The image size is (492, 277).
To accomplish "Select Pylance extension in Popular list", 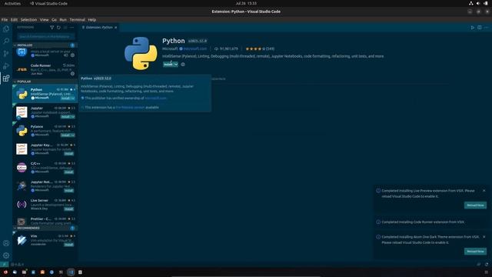I will tap(45, 131).
